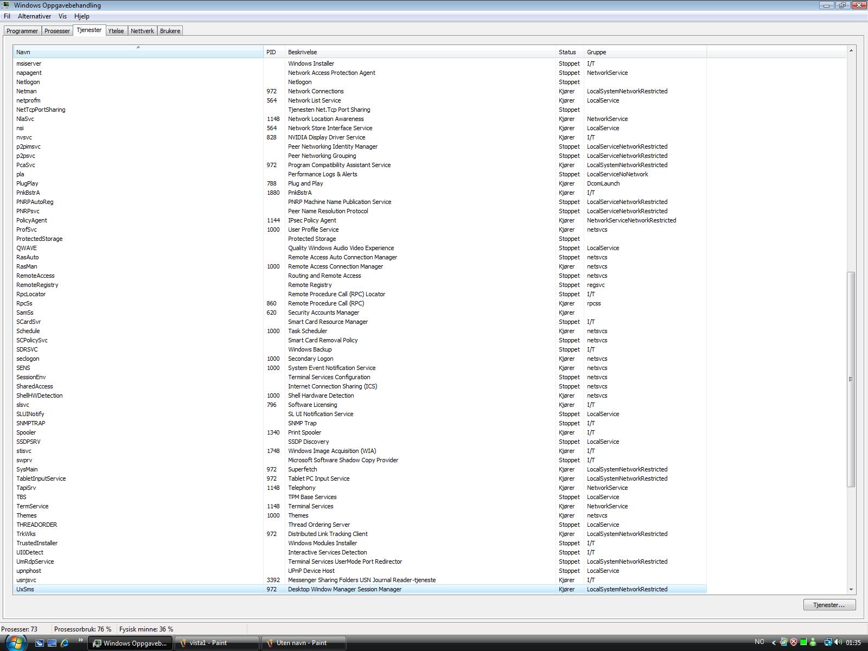
Task: Click the vertical scrollbar thumb
Action: click(x=851, y=379)
